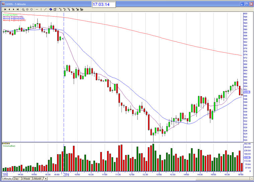Minimize volume pane using dash control
Viewport: 254px width, 182px height.
coord(4,144)
